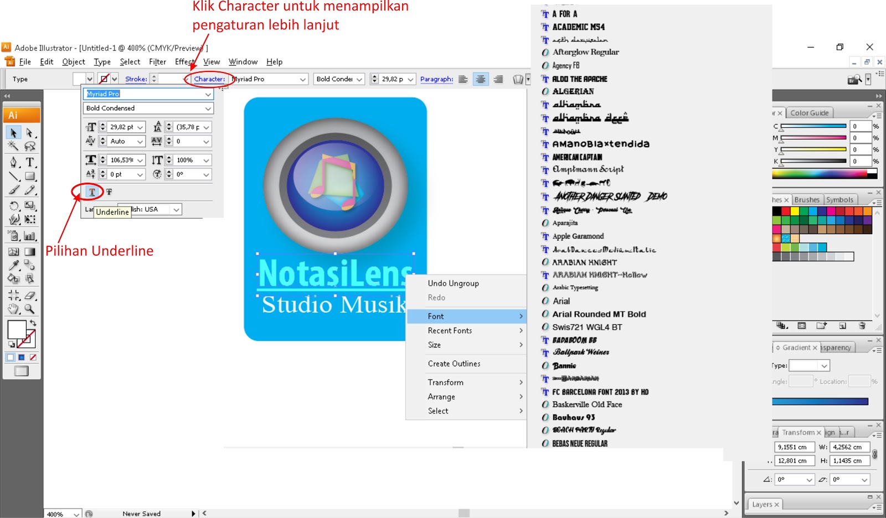Screen dimensions: 886x518
Task: Switch to the Brushes tab
Action: coord(807,200)
